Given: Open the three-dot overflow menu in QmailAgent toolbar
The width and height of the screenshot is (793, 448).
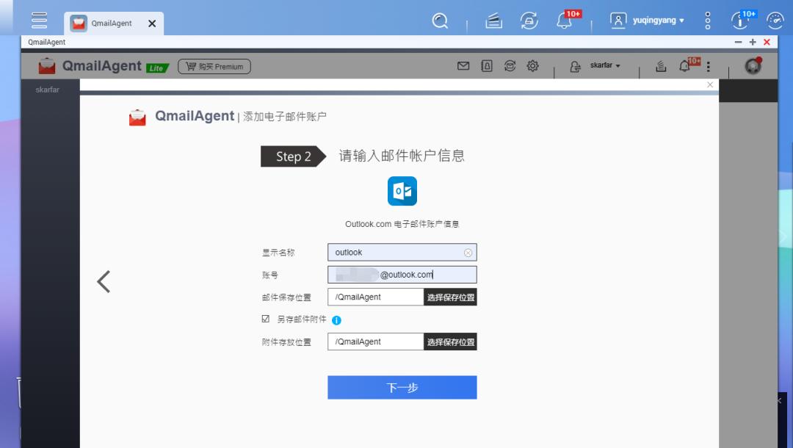Looking at the screenshot, I should point(708,65).
